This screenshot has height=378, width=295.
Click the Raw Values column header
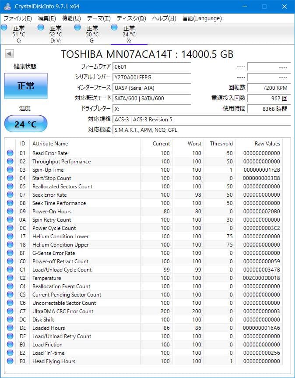tap(259, 144)
